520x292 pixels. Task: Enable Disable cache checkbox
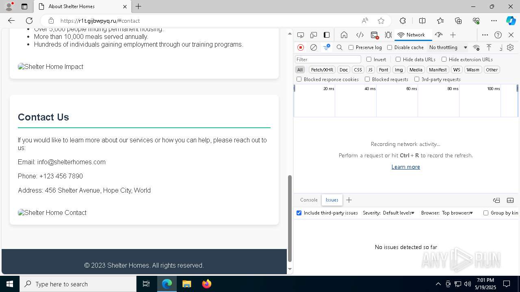390,47
